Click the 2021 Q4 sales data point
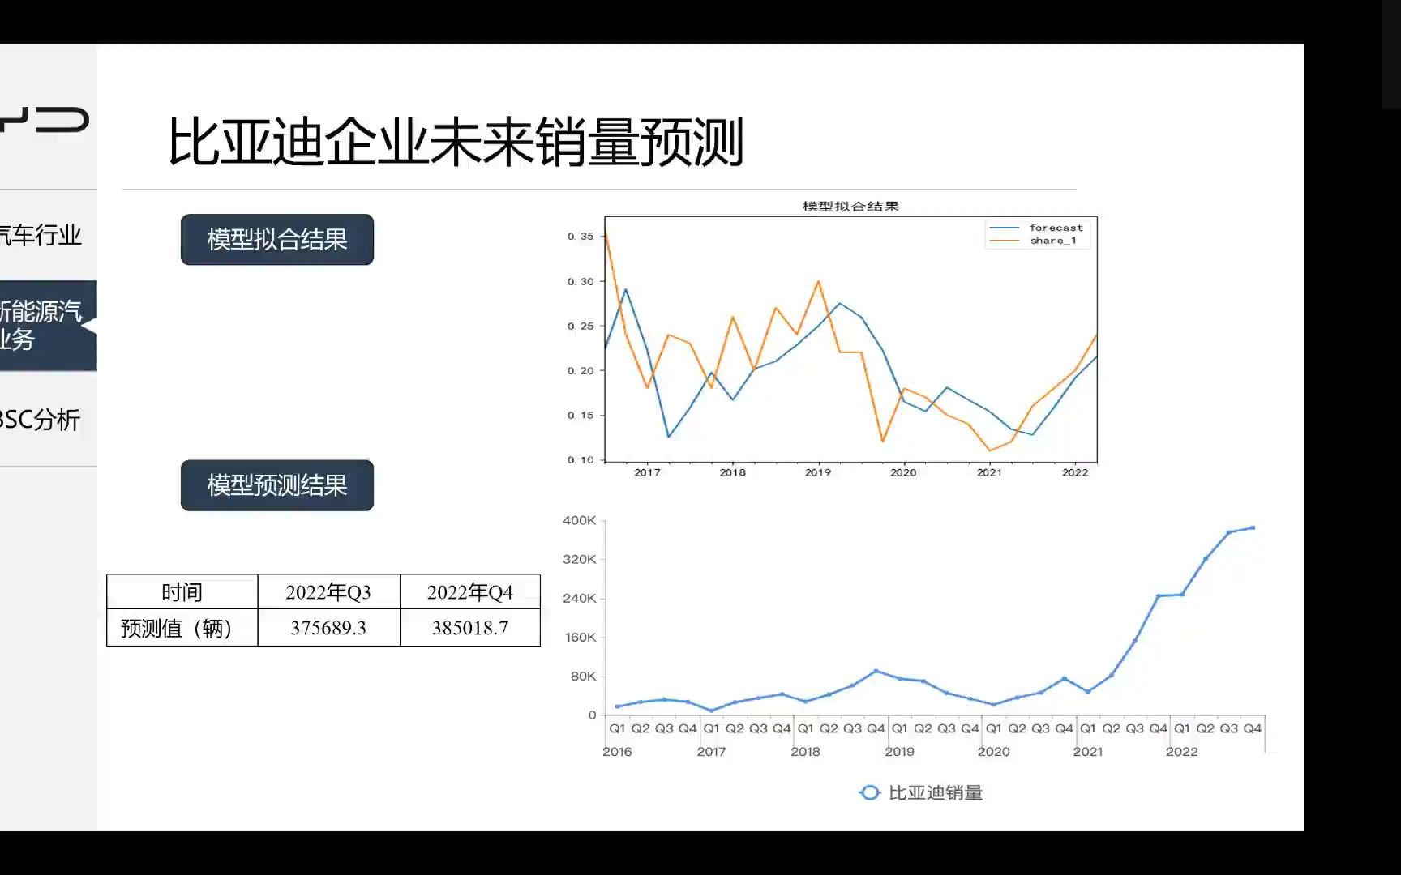The image size is (1401, 875). pyautogui.click(x=1157, y=595)
